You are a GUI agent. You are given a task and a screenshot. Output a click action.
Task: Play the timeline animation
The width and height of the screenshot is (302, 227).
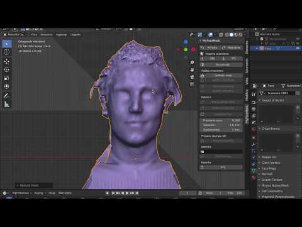[x=127, y=193]
